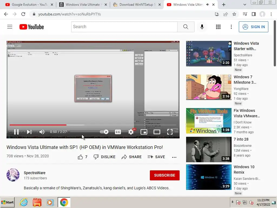Viewport: 277px width, 208px height.
Task: Open more actions ellipsis below video
Action: (x=174, y=157)
